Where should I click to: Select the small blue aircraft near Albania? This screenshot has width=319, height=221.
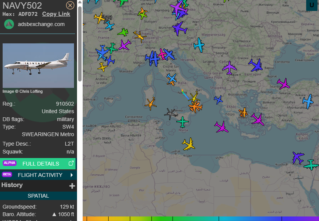click(x=218, y=100)
